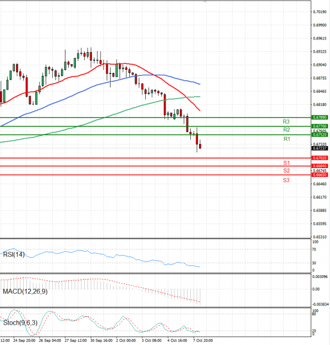
Task: Click the RSI 70 level value
Action: (314, 249)
